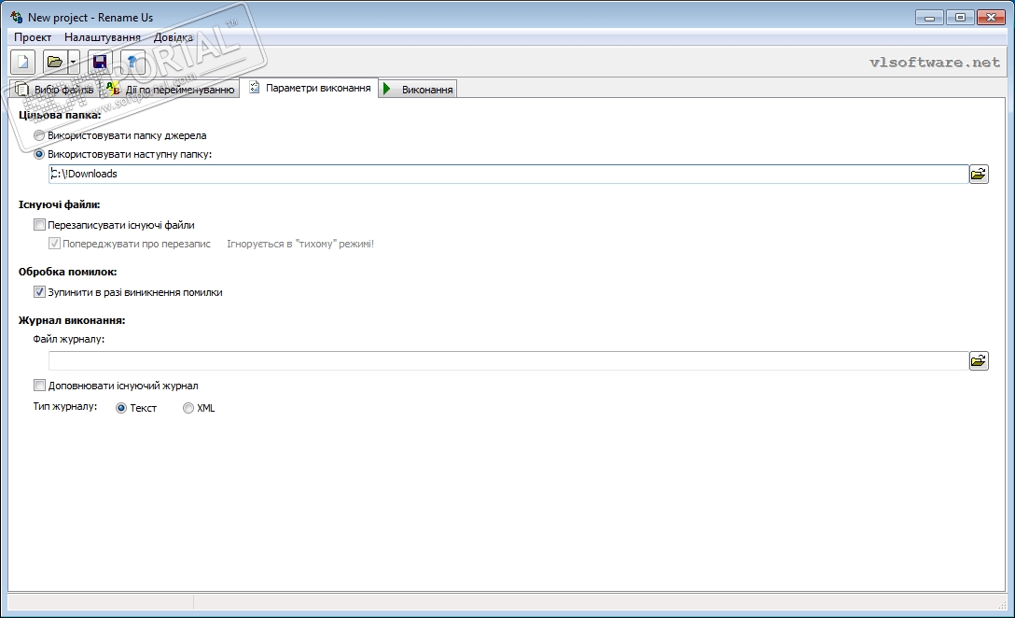Minimize the Rename Us window
This screenshot has height=618, width=1015.
[929, 18]
